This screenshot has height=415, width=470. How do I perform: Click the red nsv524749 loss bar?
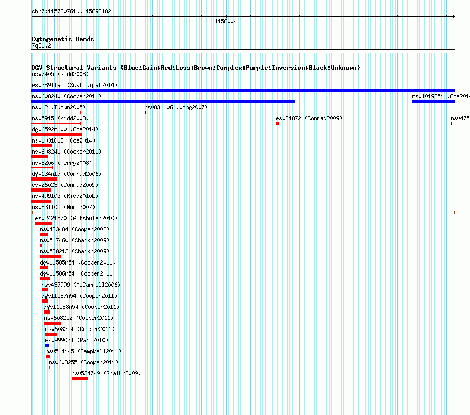[x=80, y=379]
